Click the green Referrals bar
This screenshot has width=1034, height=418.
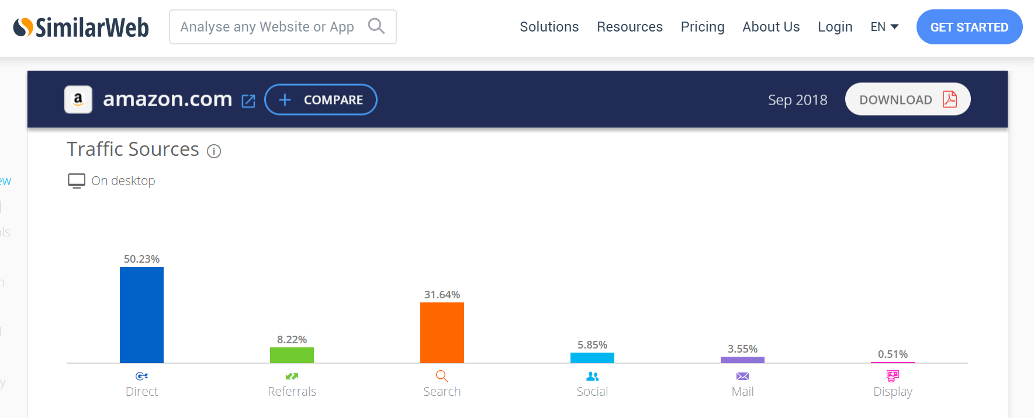(x=292, y=355)
